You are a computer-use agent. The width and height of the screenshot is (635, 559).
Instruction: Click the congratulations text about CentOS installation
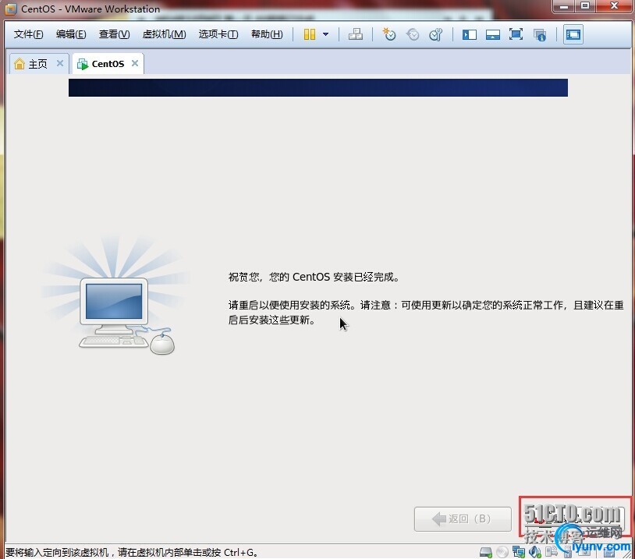point(314,277)
